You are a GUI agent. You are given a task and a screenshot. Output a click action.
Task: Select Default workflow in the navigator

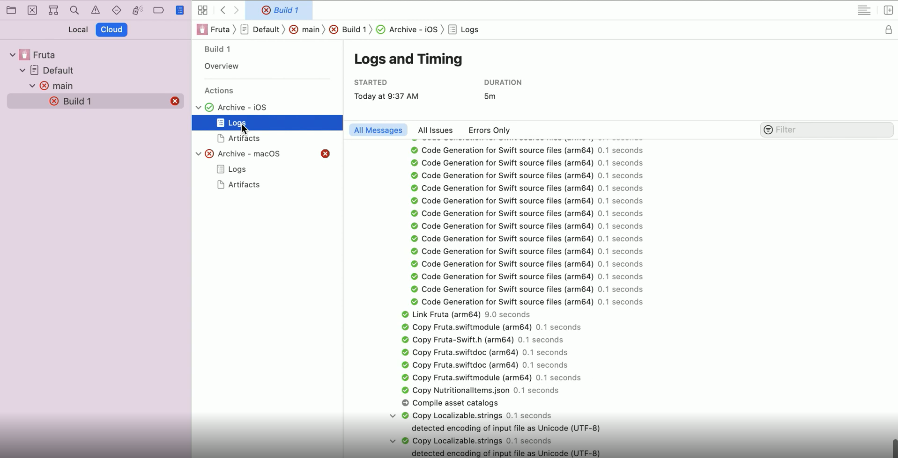[58, 70]
